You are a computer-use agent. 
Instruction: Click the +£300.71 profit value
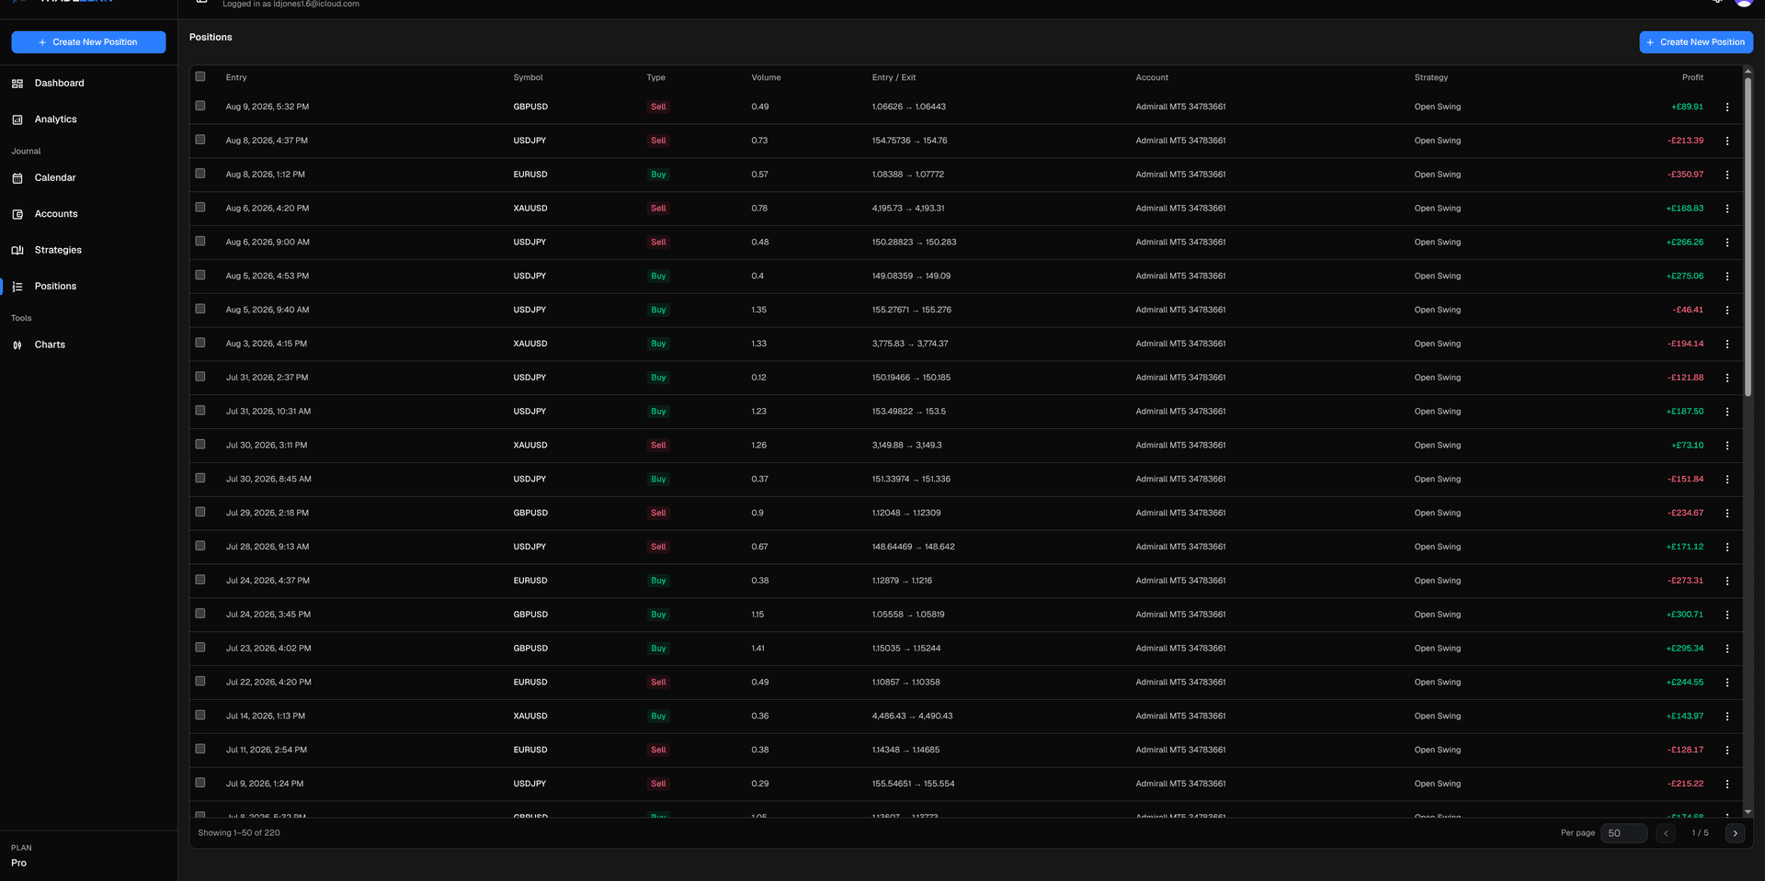tap(1684, 615)
